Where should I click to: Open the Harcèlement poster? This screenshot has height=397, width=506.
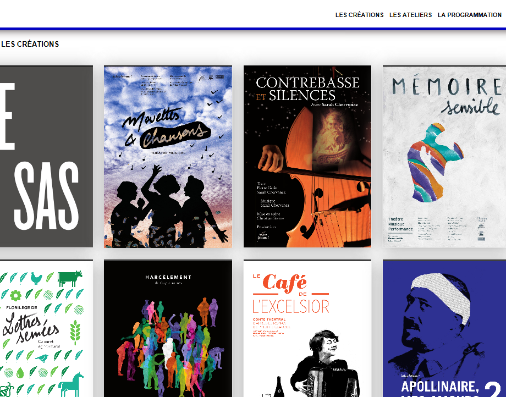tap(168, 329)
